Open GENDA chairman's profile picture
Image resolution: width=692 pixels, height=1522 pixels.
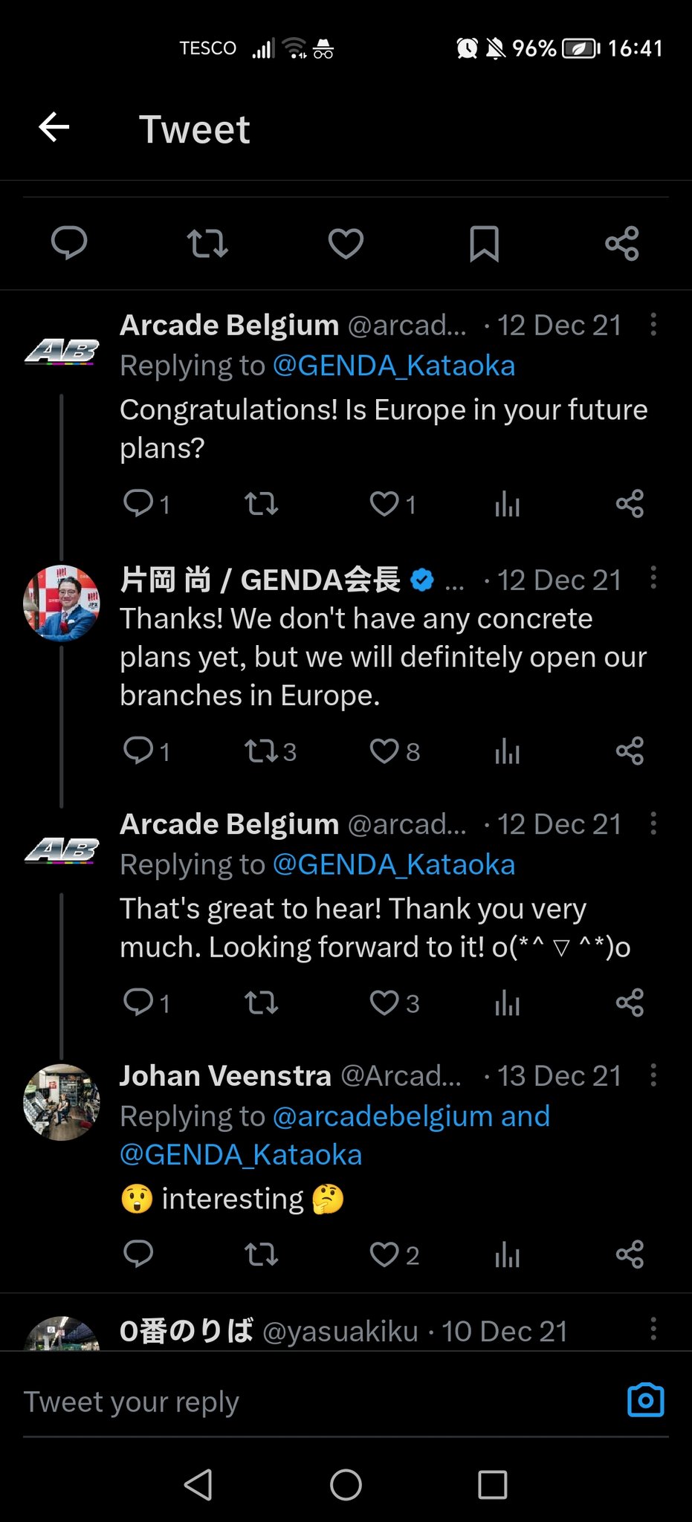(x=62, y=603)
